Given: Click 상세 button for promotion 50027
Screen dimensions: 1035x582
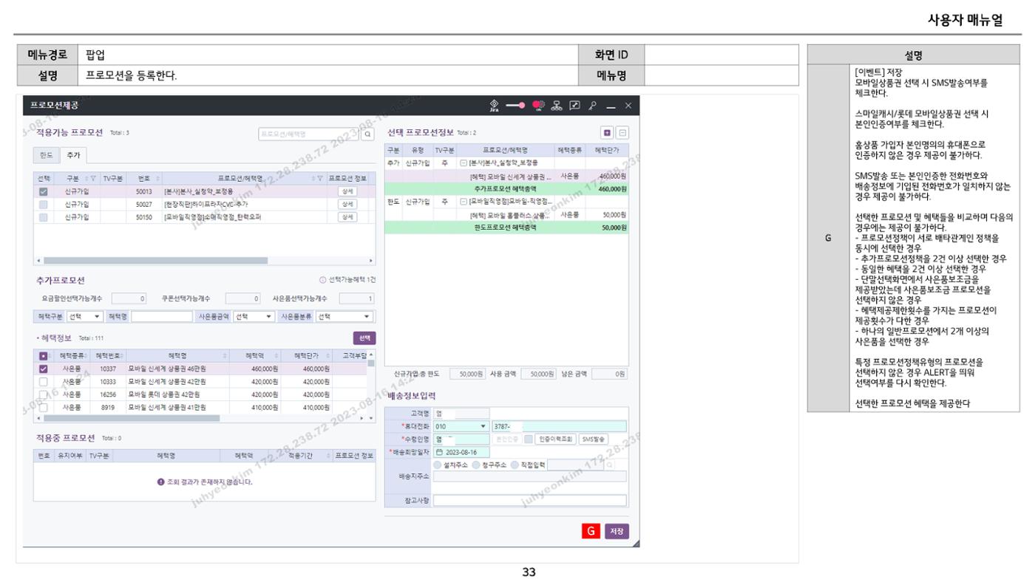Looking at the screenshot, I should pos(347,204).
